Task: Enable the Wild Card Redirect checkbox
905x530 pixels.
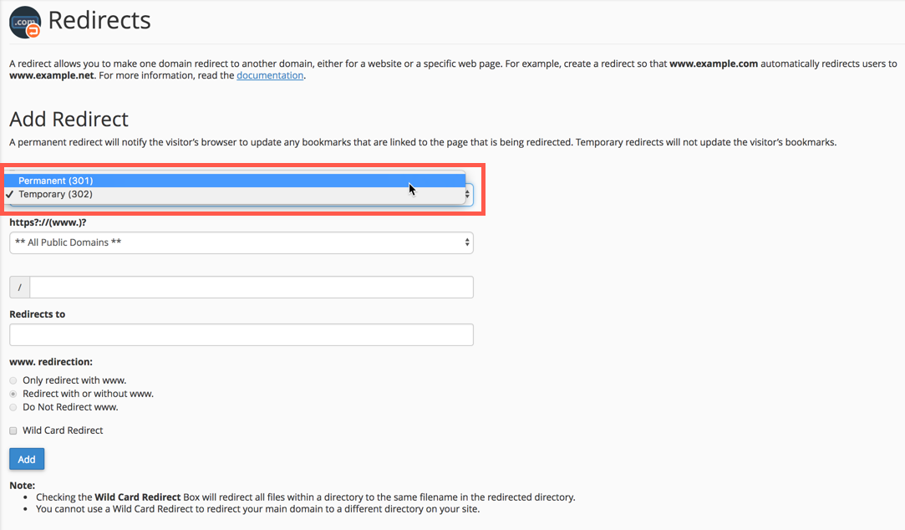Action: tap(13, 431)
